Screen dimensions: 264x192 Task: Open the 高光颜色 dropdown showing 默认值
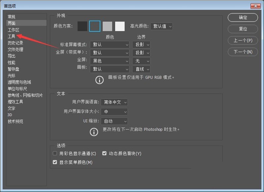161,26
